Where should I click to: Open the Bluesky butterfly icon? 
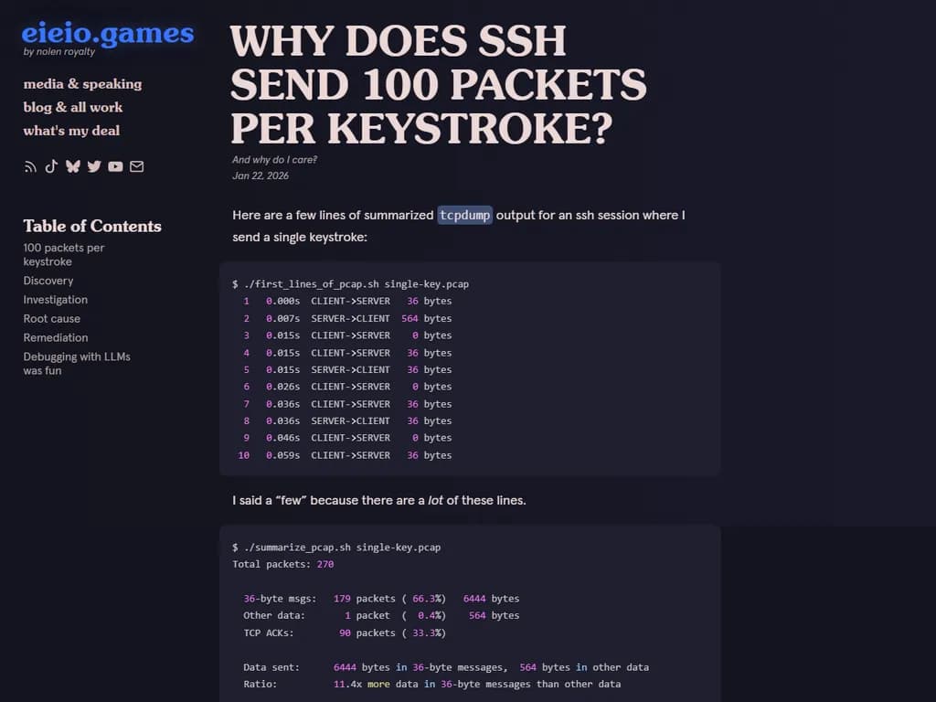[72, 166]
